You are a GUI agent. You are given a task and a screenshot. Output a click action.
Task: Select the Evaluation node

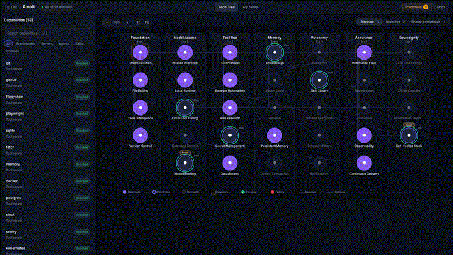pos(364,107)
